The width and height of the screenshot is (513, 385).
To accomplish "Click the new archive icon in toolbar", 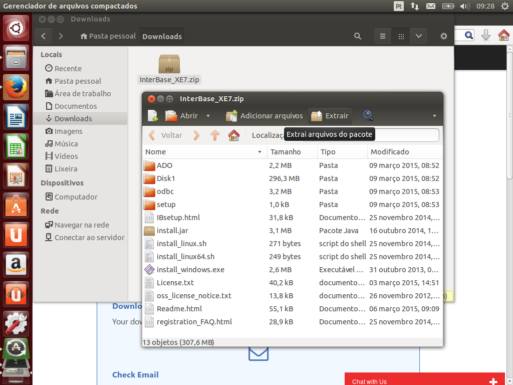I will click(153, 116).
